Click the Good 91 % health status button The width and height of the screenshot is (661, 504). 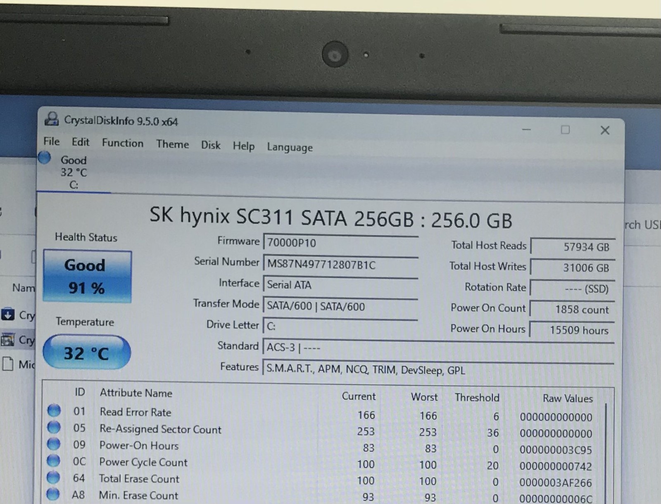point(87,276)
